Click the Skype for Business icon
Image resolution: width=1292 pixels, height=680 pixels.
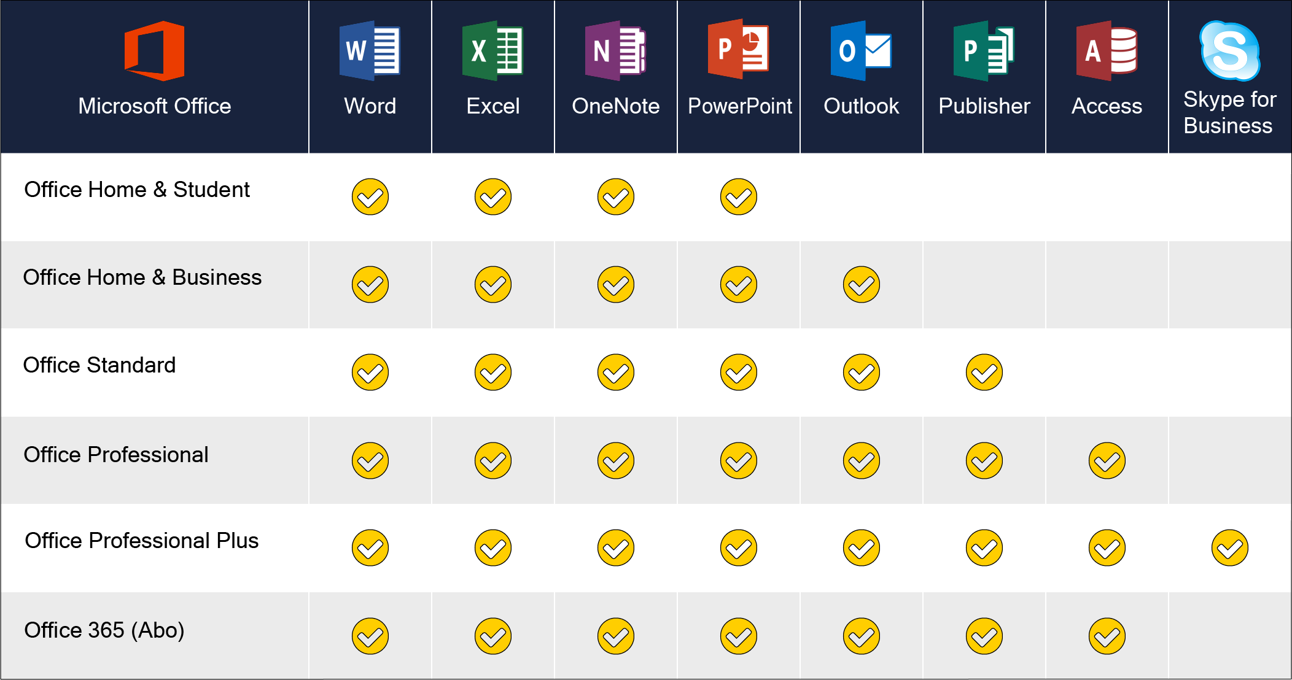[x=1230, y=51]
